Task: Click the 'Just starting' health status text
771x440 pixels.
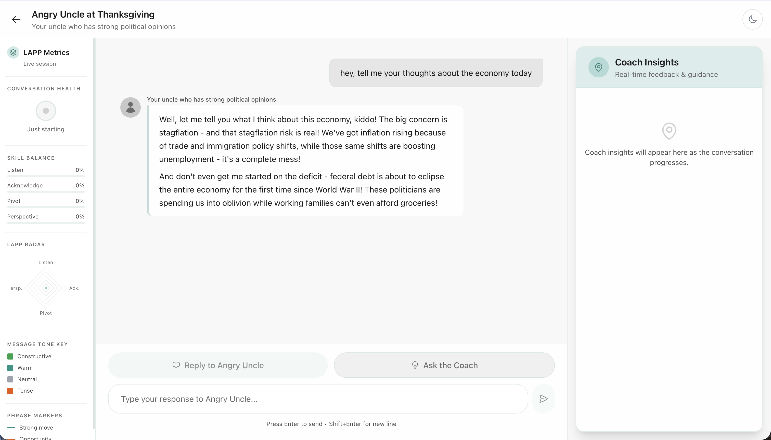Action: pos(46,129)
